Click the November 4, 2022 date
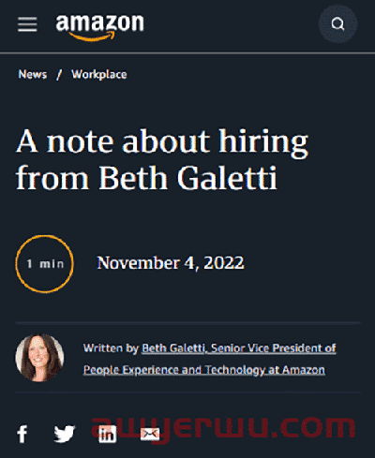The height and width of the screenshot is (458, 375). [x=171, y=263]
